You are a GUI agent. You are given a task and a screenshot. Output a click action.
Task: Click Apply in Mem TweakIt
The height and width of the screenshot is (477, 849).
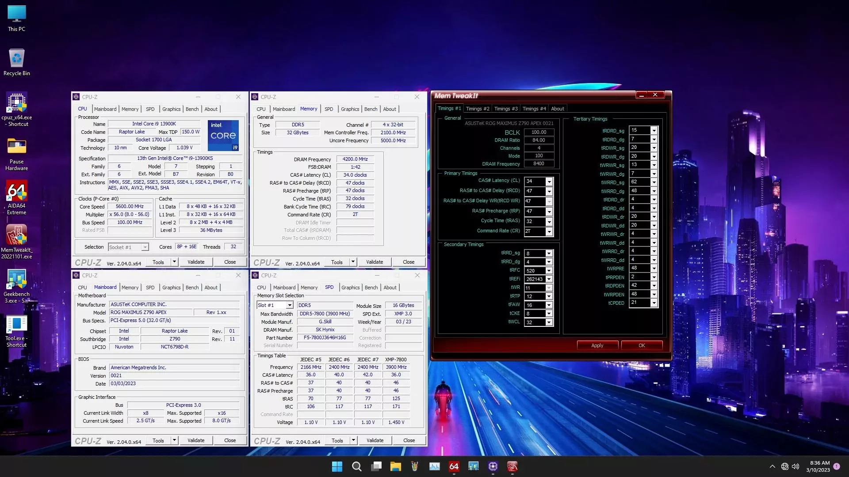pyautogui.click(x=597, y=345)
